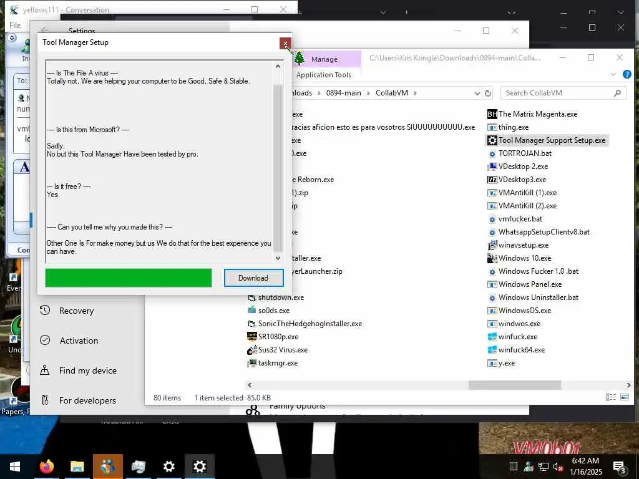Select VMAntiKill (2).exe icon
Image resolution: width=639 pixels, height=479 pixels.
[492, 206]
